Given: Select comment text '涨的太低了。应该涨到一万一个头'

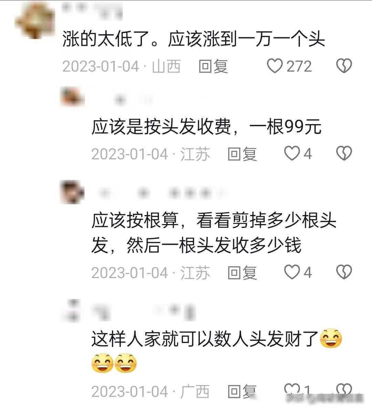Looking at the screenshot, I should coord(194,39).
